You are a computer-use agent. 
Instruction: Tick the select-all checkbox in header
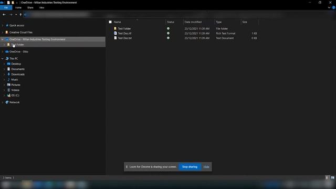click(x=110, y=22)
